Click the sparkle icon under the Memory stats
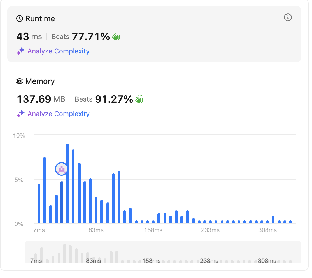 tap(21, 114)
